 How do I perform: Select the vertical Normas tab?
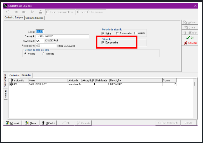(x=5, y=94)
